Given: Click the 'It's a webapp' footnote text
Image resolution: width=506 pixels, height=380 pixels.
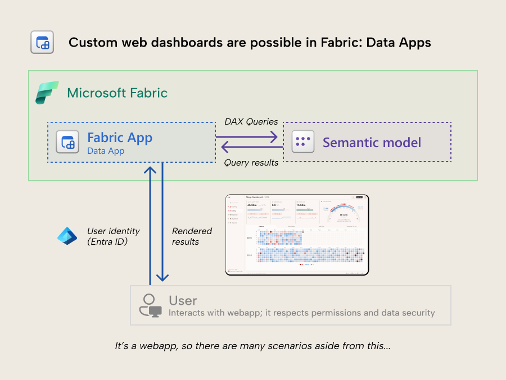Looking at the screenshot, I should coord(252,346).
